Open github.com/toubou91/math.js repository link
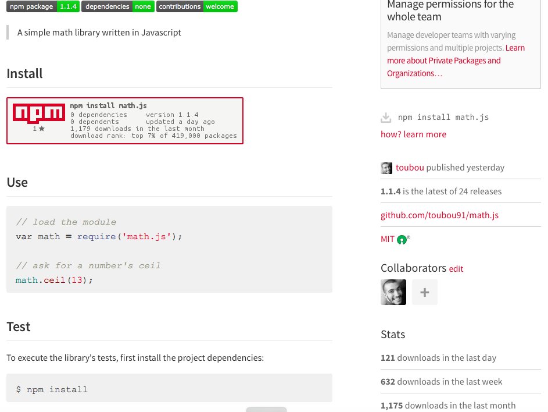Image resolution: width=548 pixels, height=412 pixels. [440, 215]
